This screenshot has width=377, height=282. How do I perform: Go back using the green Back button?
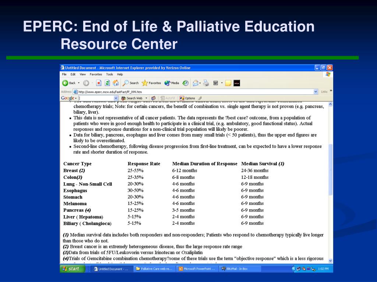coord(69,83)
